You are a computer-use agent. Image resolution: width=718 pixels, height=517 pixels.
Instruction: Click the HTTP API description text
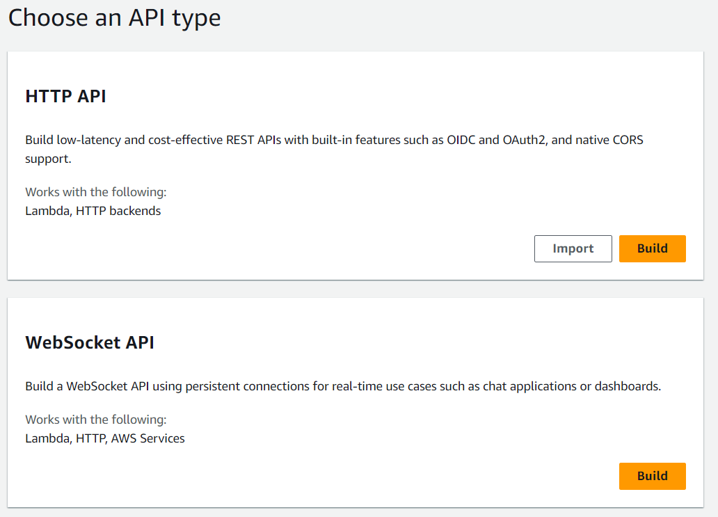click(334, 140)
